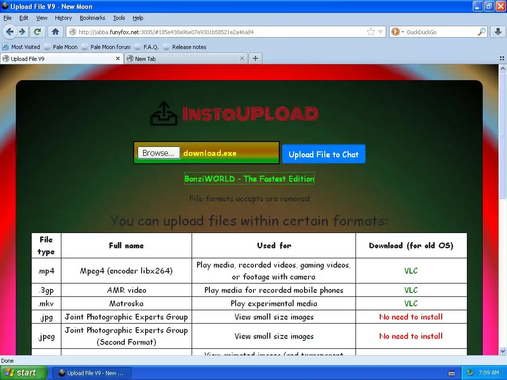Click the Upload File to Chat button
Image resolution: width=507 pixels, height=380 pixels.
(324, 154)
